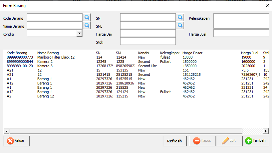Viewport: 272px width, 153px height.
Task: Focus the Kelengkapan text area
Action: (241, 21)
